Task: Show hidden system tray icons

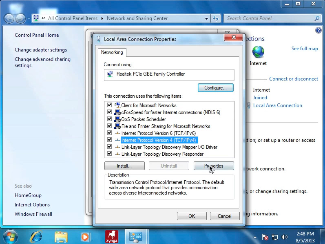Action: (255, 237)
